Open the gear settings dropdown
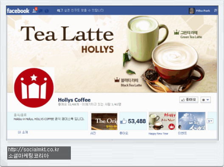 pos(206,100)
